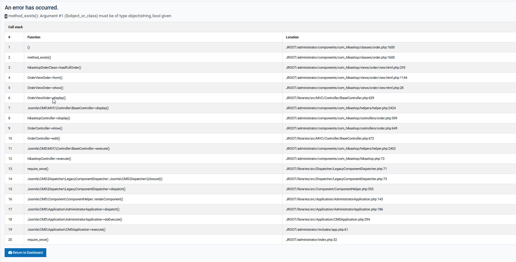
Task: Select the view.html.php:28 location
Action: click(x=345, y=88)
